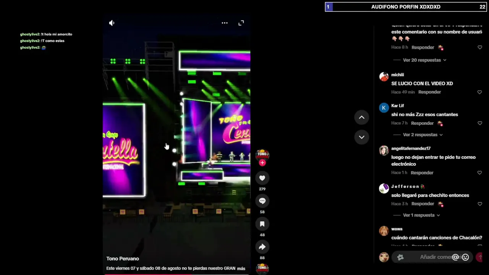Screen dimensions: 489x275
Task: Send the comment with the red arrow button
Action: point(479,257)
